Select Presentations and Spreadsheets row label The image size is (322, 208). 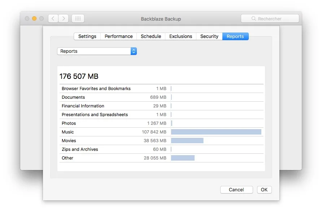(95, 115)
